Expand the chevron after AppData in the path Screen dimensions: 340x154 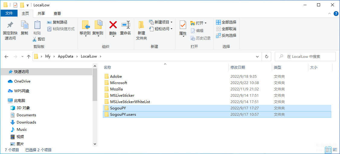77,57
